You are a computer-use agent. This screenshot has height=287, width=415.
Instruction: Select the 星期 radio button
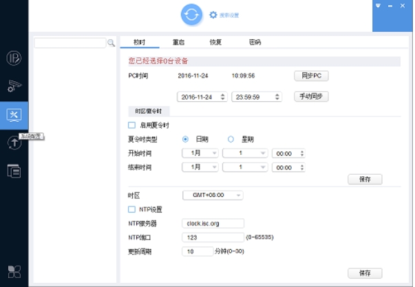point(231,139)
